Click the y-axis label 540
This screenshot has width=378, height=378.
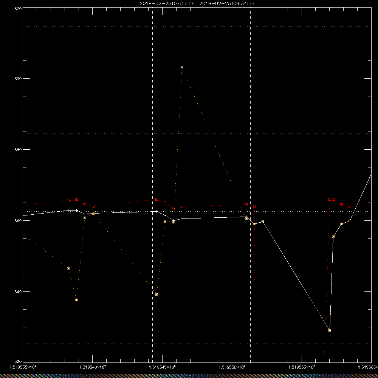point(18,291)
